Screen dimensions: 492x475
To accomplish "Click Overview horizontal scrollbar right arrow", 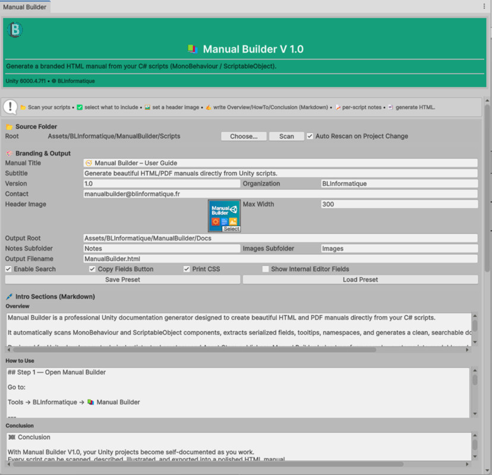I will point(467,350).
